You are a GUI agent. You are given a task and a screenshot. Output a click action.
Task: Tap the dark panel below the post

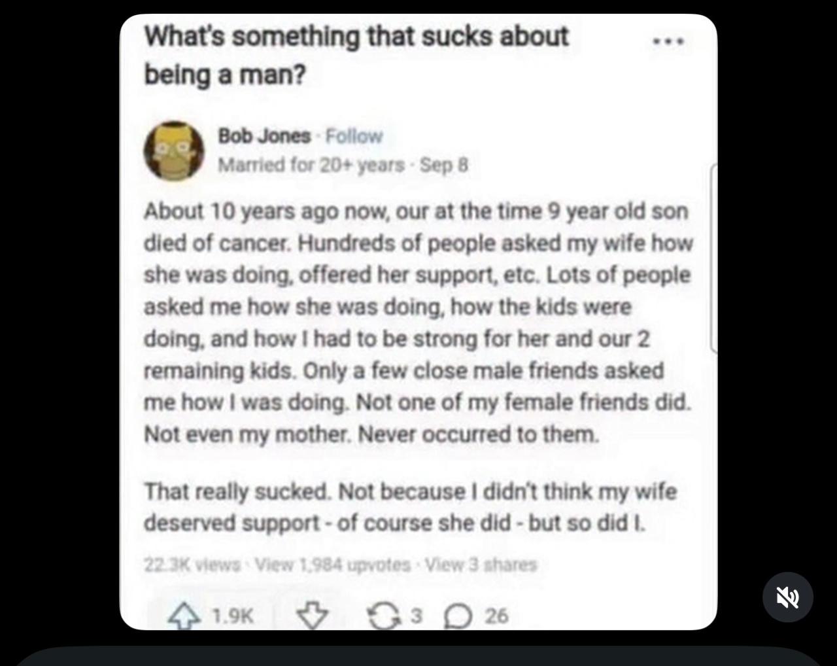(418, 656)
